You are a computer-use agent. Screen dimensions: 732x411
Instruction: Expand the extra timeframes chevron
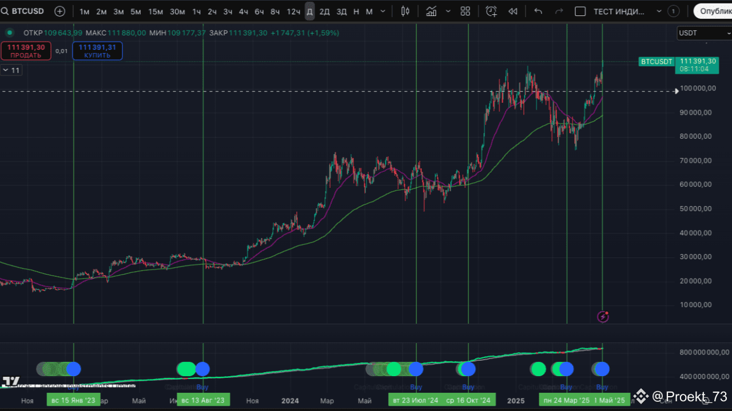pyautogui.click(x=382, y=11)
